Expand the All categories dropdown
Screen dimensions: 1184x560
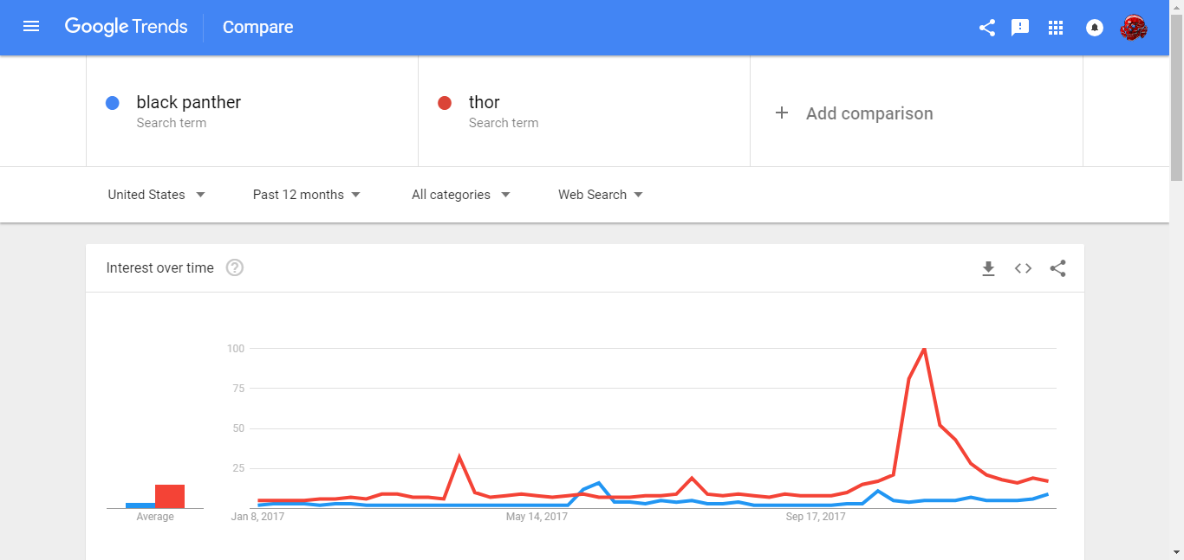(x=460, y=195)
